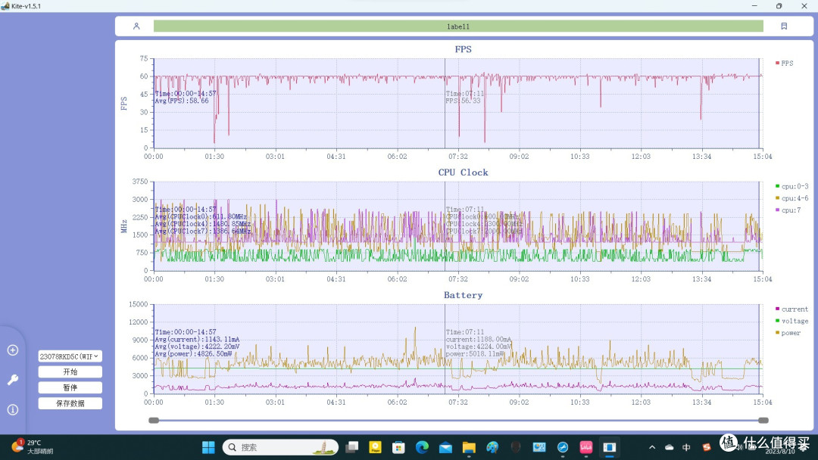Image resolution: width=818 pixels, height=460 pixels.
Task: Open the 23078RKD5C device dropdown
Action: pyautogui.click(x=70, y=356)
